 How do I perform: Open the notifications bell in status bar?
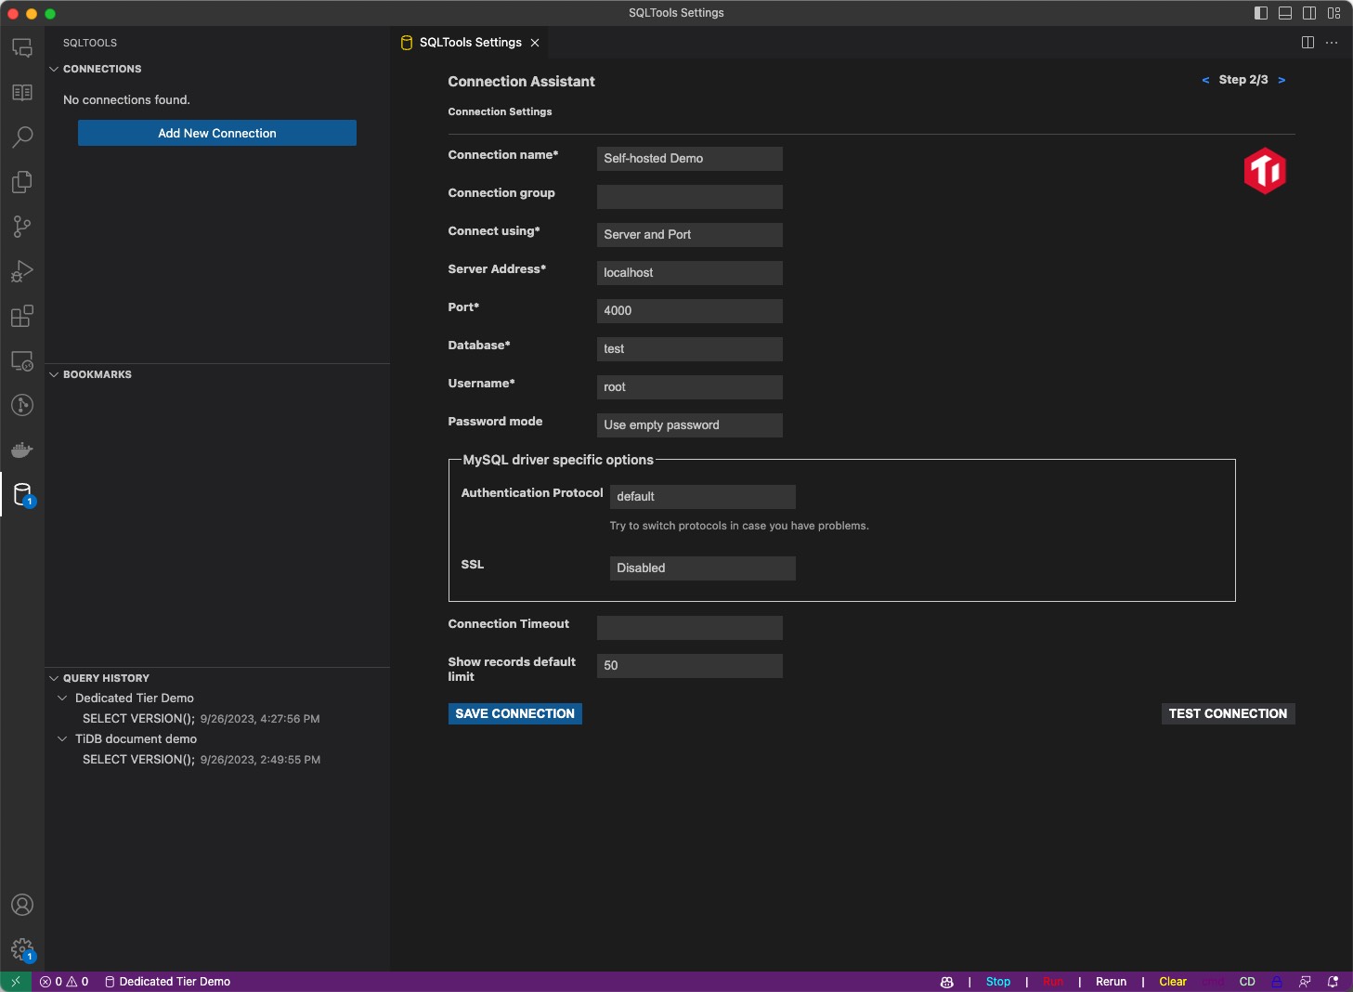pyautogui.click(x=1333, y=982)
